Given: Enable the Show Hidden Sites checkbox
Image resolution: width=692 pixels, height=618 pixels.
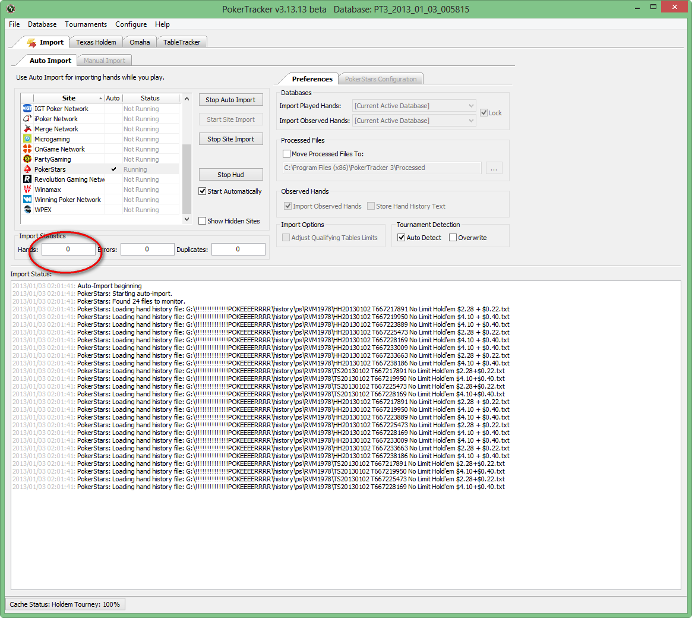Looking at the screenshot, I should pyautogui.click(x=202, y=220).
